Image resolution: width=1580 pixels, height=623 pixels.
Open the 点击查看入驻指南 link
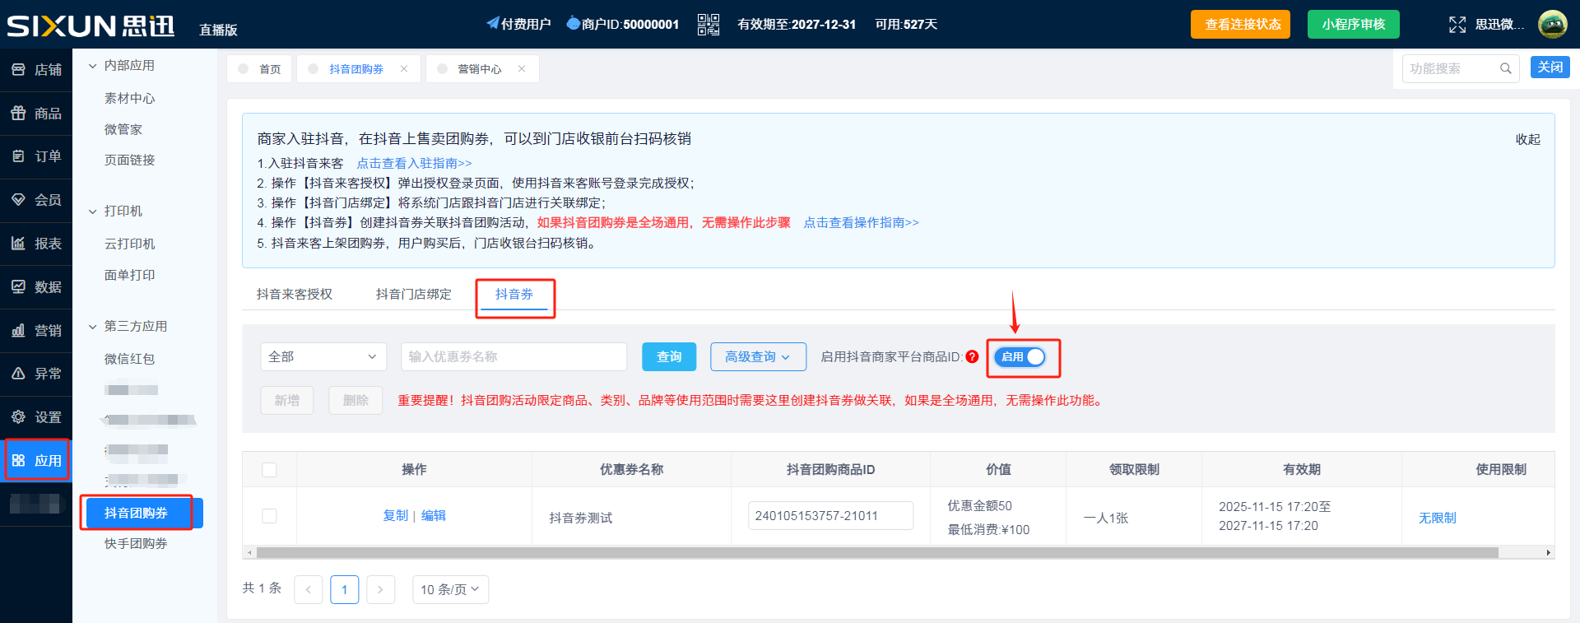[414, 164]
